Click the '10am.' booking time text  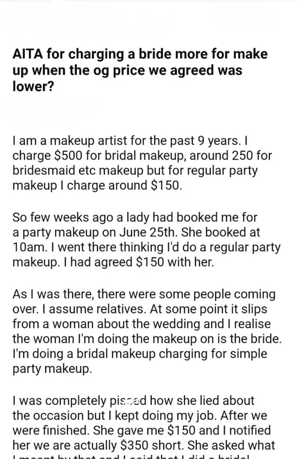click(29, 247)
